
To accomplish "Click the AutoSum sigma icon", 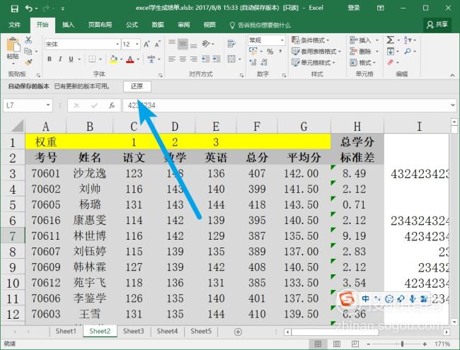I will [x=390, y=40].
